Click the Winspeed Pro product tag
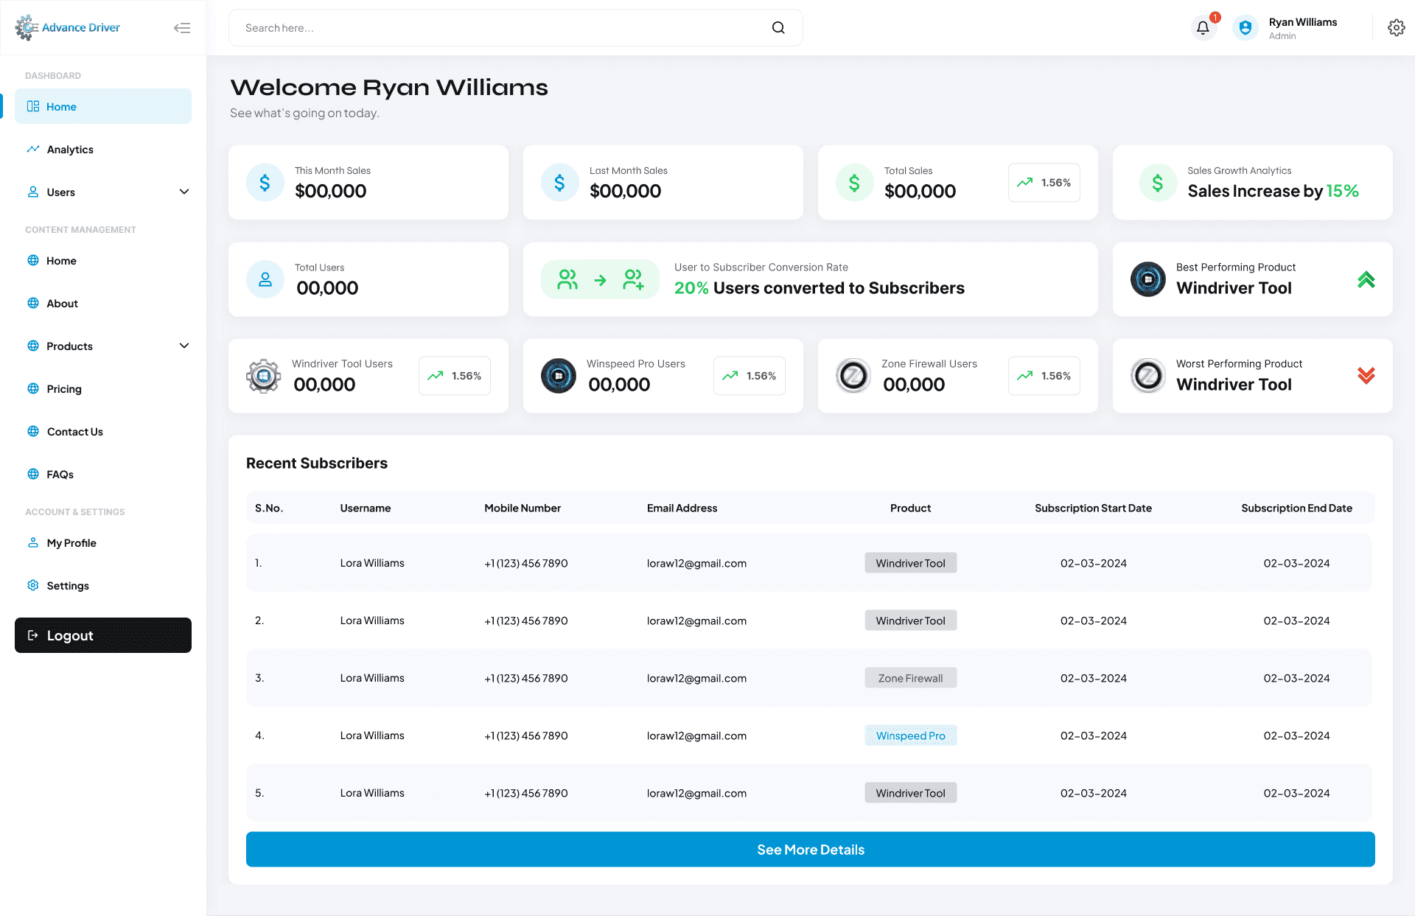Viewport: 1415px width, 916px height. point(911,735)
